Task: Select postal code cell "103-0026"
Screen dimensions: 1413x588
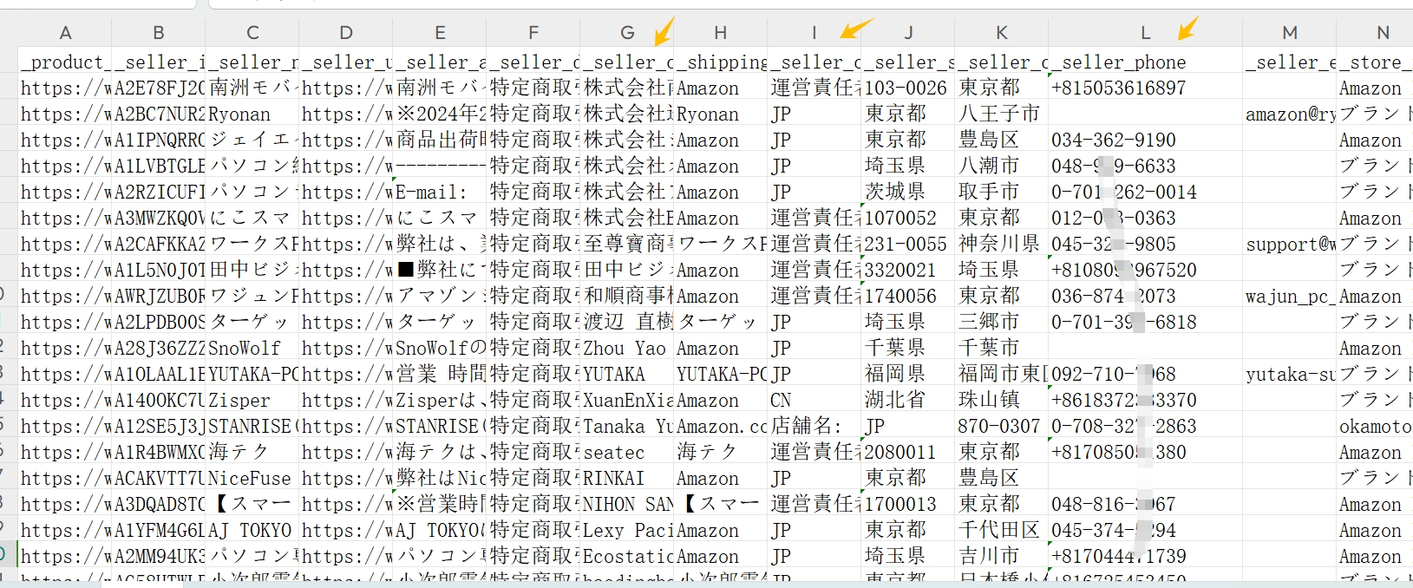Action: pos(908,88)
